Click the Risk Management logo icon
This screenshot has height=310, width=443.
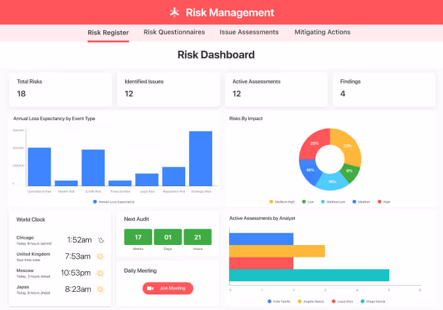175,12
